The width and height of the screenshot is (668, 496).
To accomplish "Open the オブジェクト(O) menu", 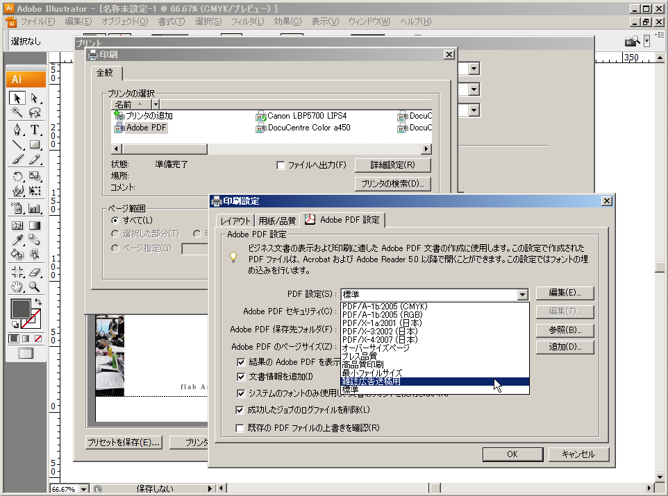I will (124, 22).
